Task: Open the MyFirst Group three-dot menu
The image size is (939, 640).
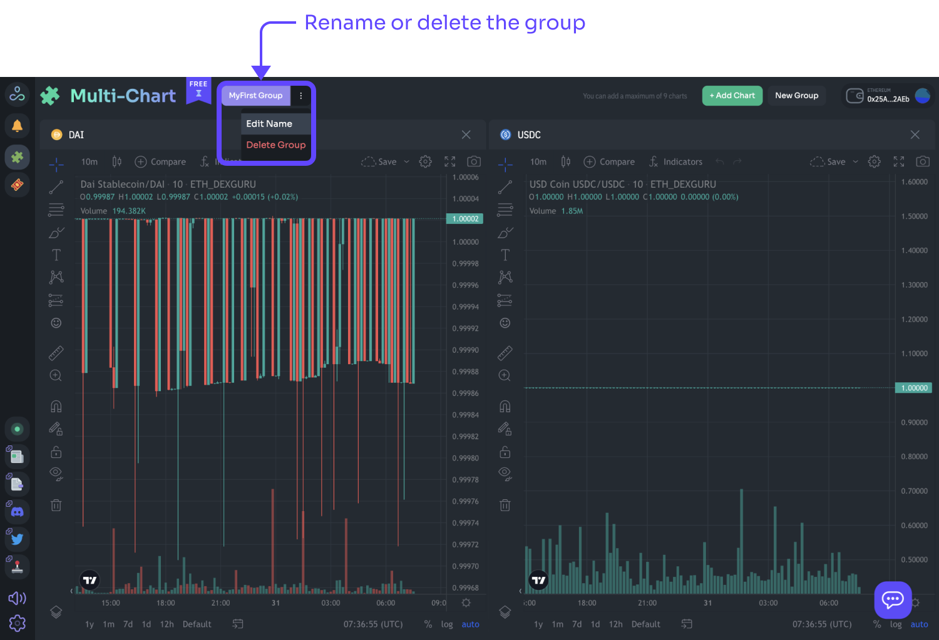Action: click(301, 96)
